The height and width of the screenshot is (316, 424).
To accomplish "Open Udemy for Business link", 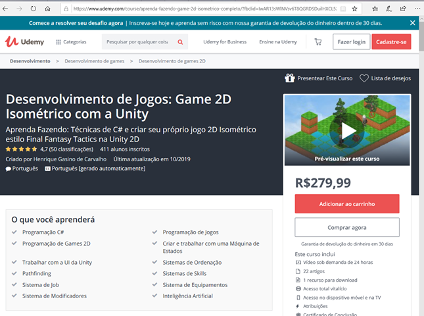I will click(225, 42).
